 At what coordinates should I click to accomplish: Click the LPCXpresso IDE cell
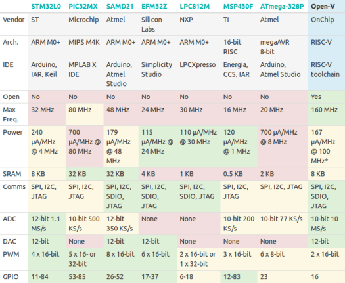(x=198, y=74)
